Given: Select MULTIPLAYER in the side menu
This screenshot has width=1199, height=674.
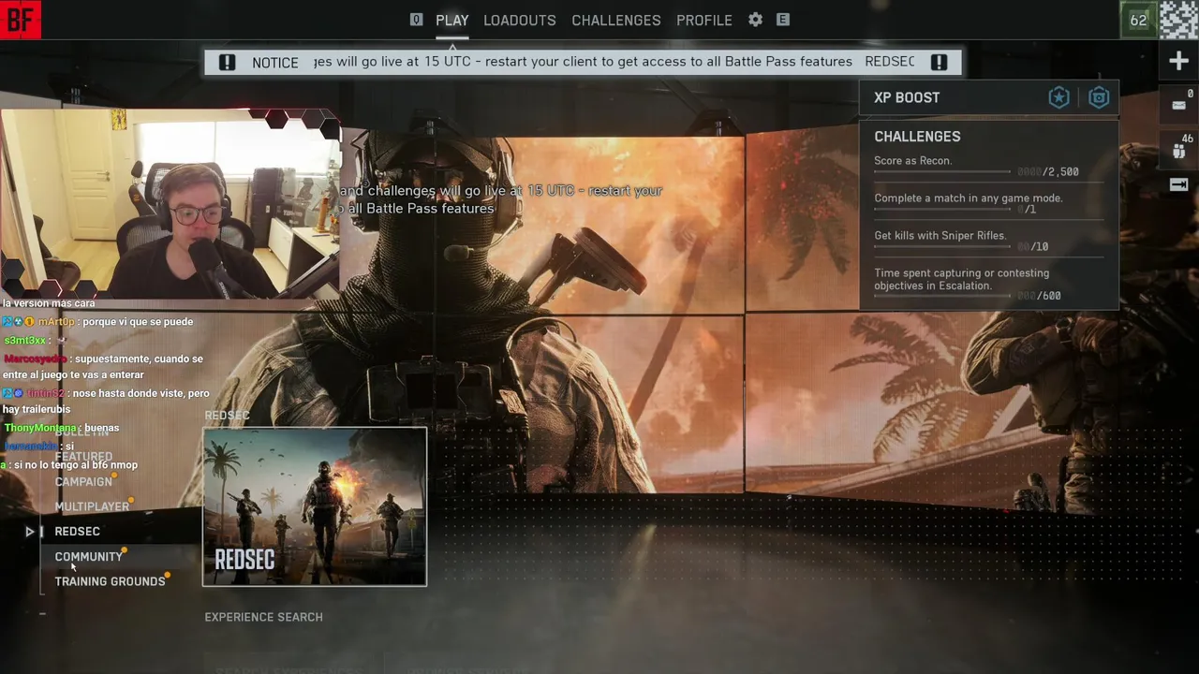Looking at the screenshot, I should [92, 506].
